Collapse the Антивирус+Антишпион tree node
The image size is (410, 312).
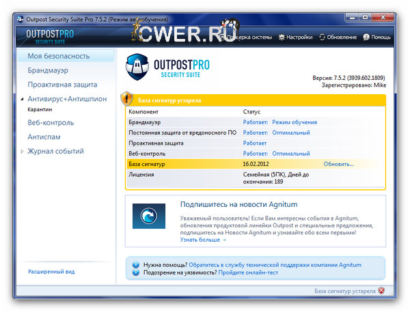point(23,100)
